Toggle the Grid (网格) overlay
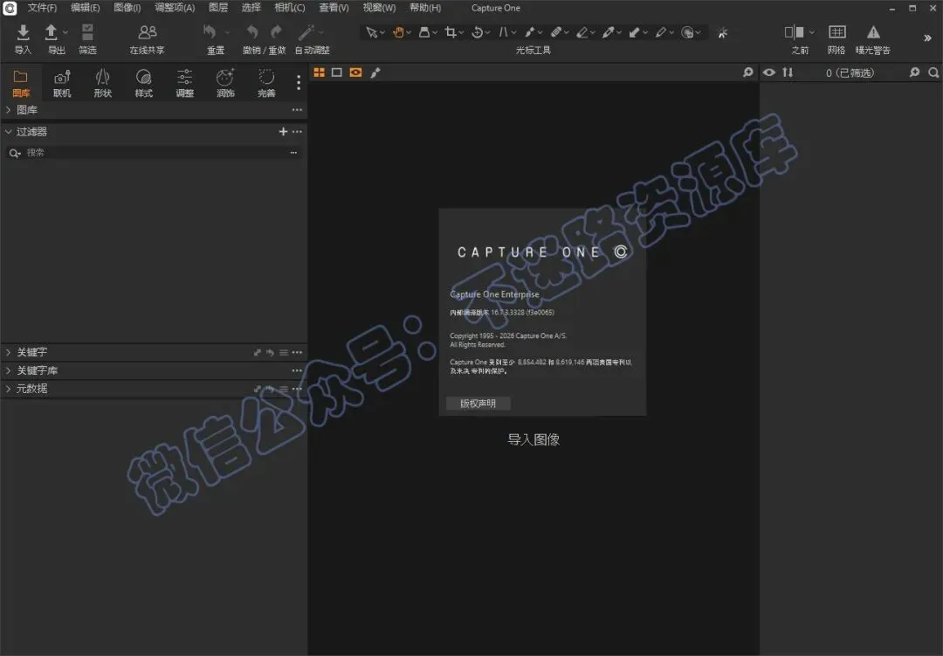Image resolution: width=943 pixels, height=656 pixels. (x=837, y=32)
